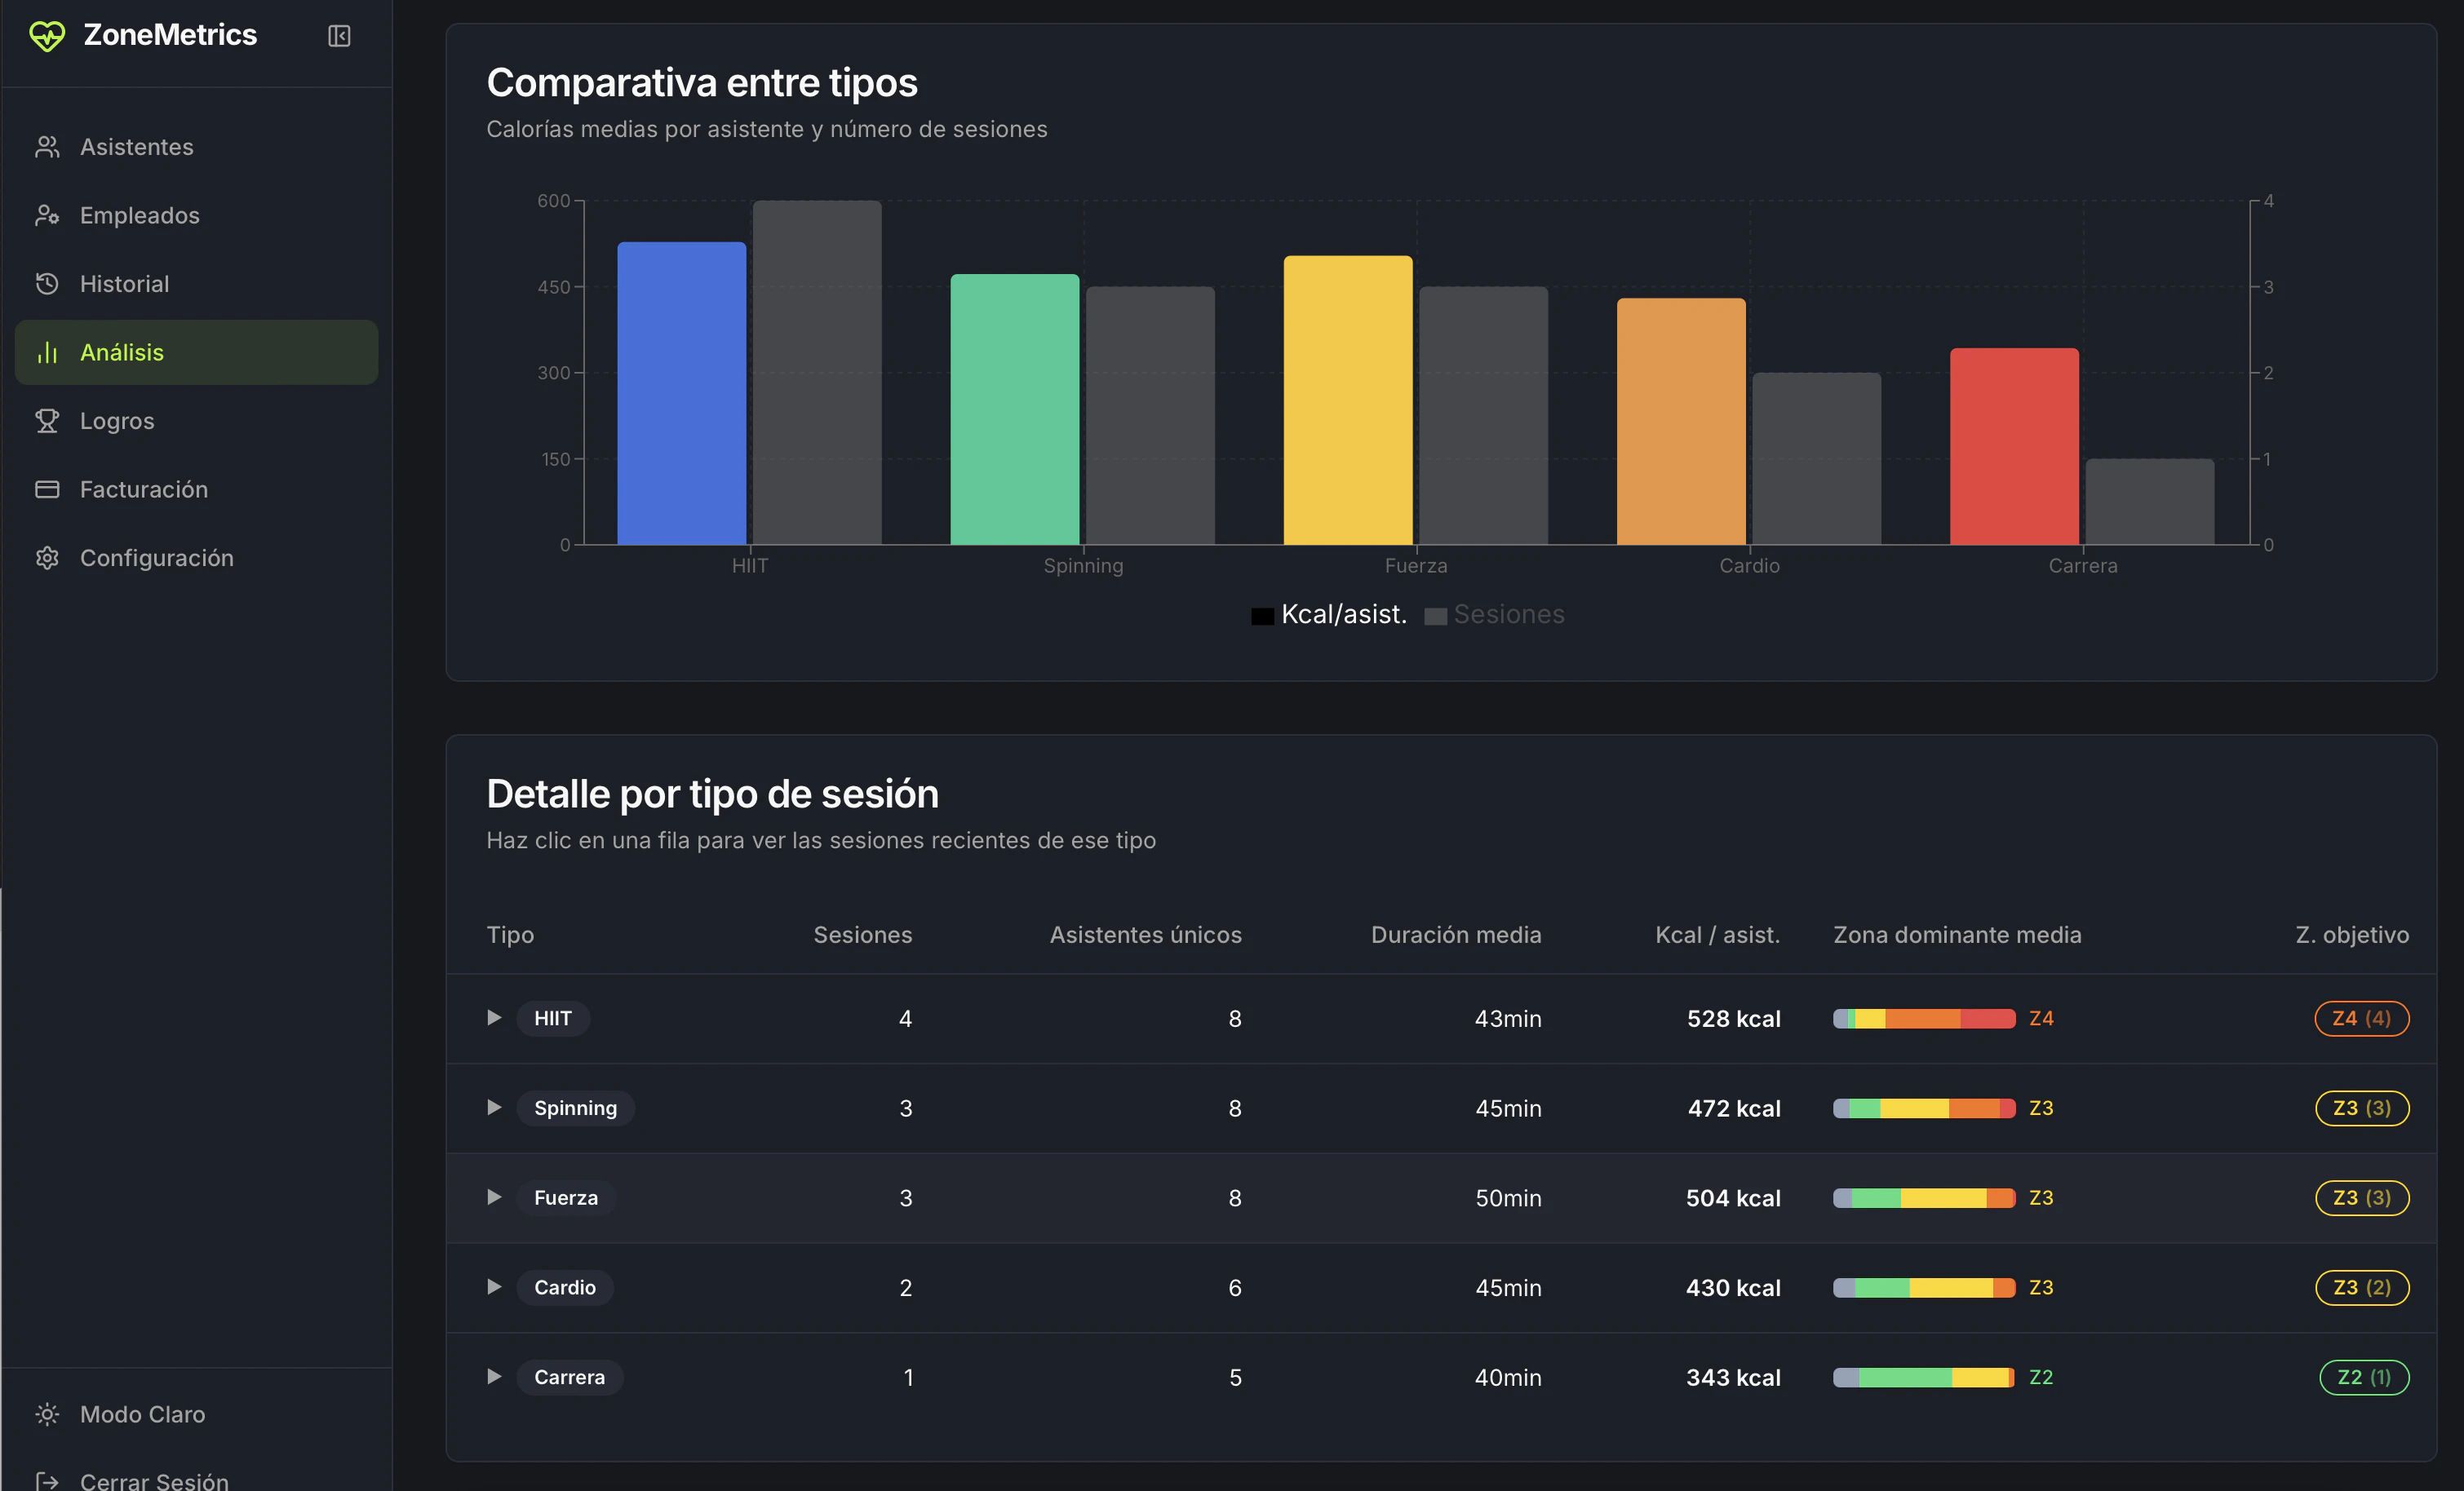Expand the Carrera row disclosure arrow

494,1377
